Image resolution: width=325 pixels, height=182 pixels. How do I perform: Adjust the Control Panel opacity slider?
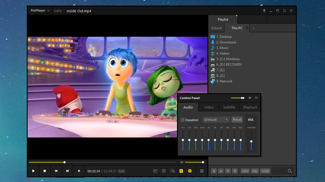tap(238, 98)
